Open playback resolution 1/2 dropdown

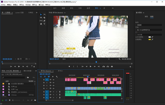coord(112,59)
